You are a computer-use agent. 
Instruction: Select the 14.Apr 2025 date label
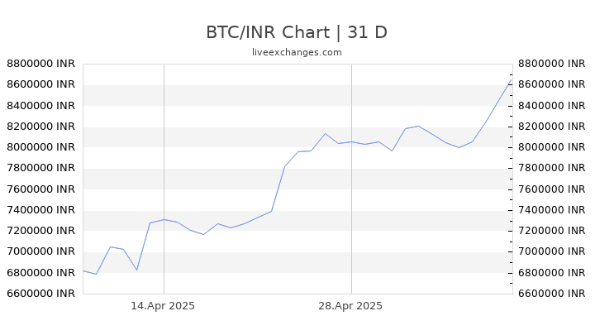pos(163,306)
